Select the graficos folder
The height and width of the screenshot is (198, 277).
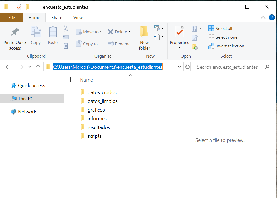pyautogui.click(x=93, y=110)
